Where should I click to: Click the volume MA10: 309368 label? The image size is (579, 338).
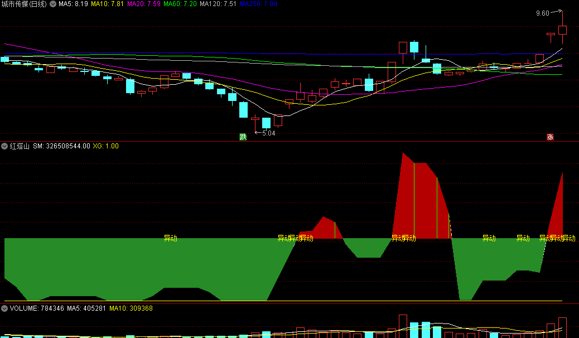tap(131, 308)
